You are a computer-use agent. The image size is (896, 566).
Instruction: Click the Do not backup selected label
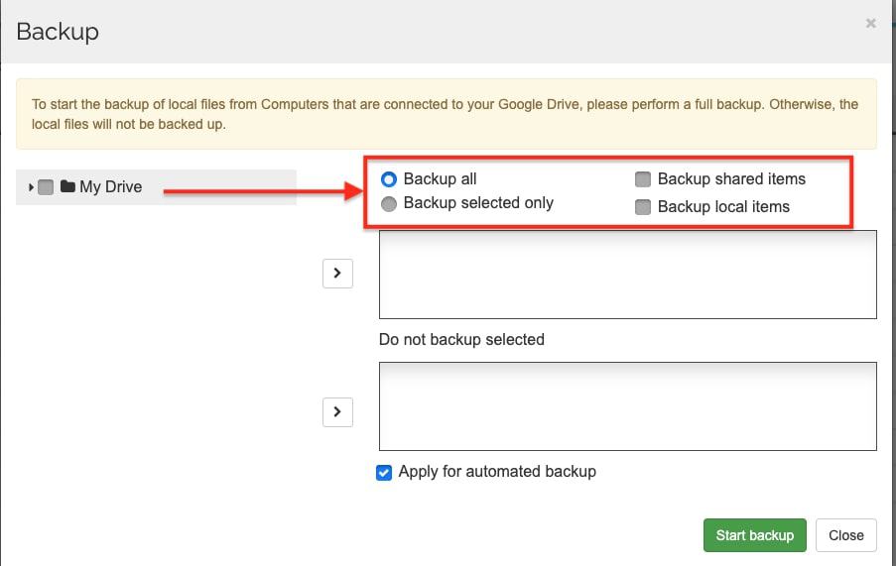pos(461,339)
